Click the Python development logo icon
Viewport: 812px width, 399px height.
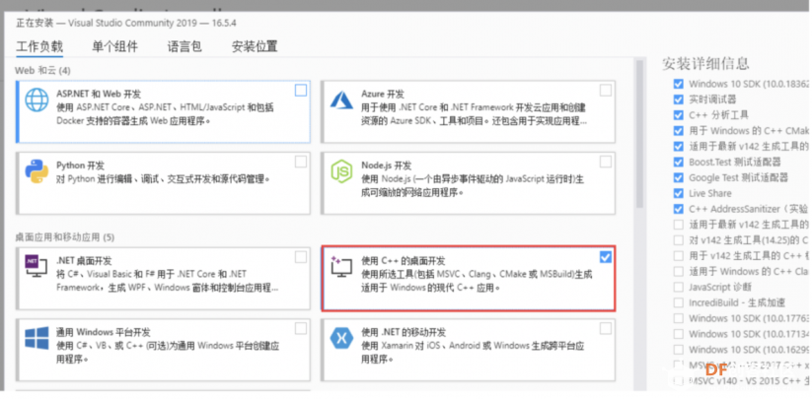[x=37, y=171]
